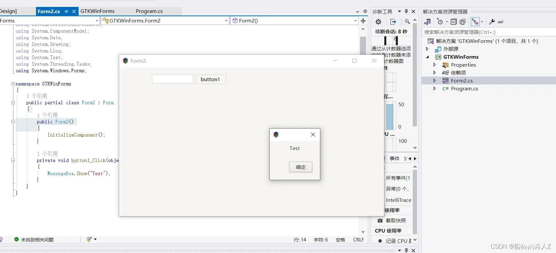This screenshot has height=253, width=556.
Task: Click the text box in Form2 window
Action: (172, 79)
